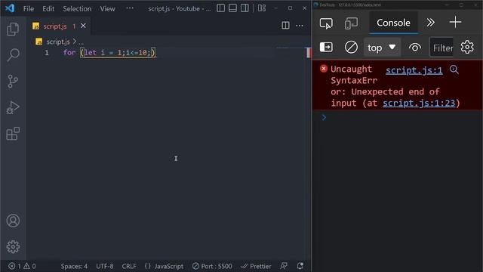Open Customize Layout icon in title bar
Screen dimensions: 483x272
click(x=262, y=8)
